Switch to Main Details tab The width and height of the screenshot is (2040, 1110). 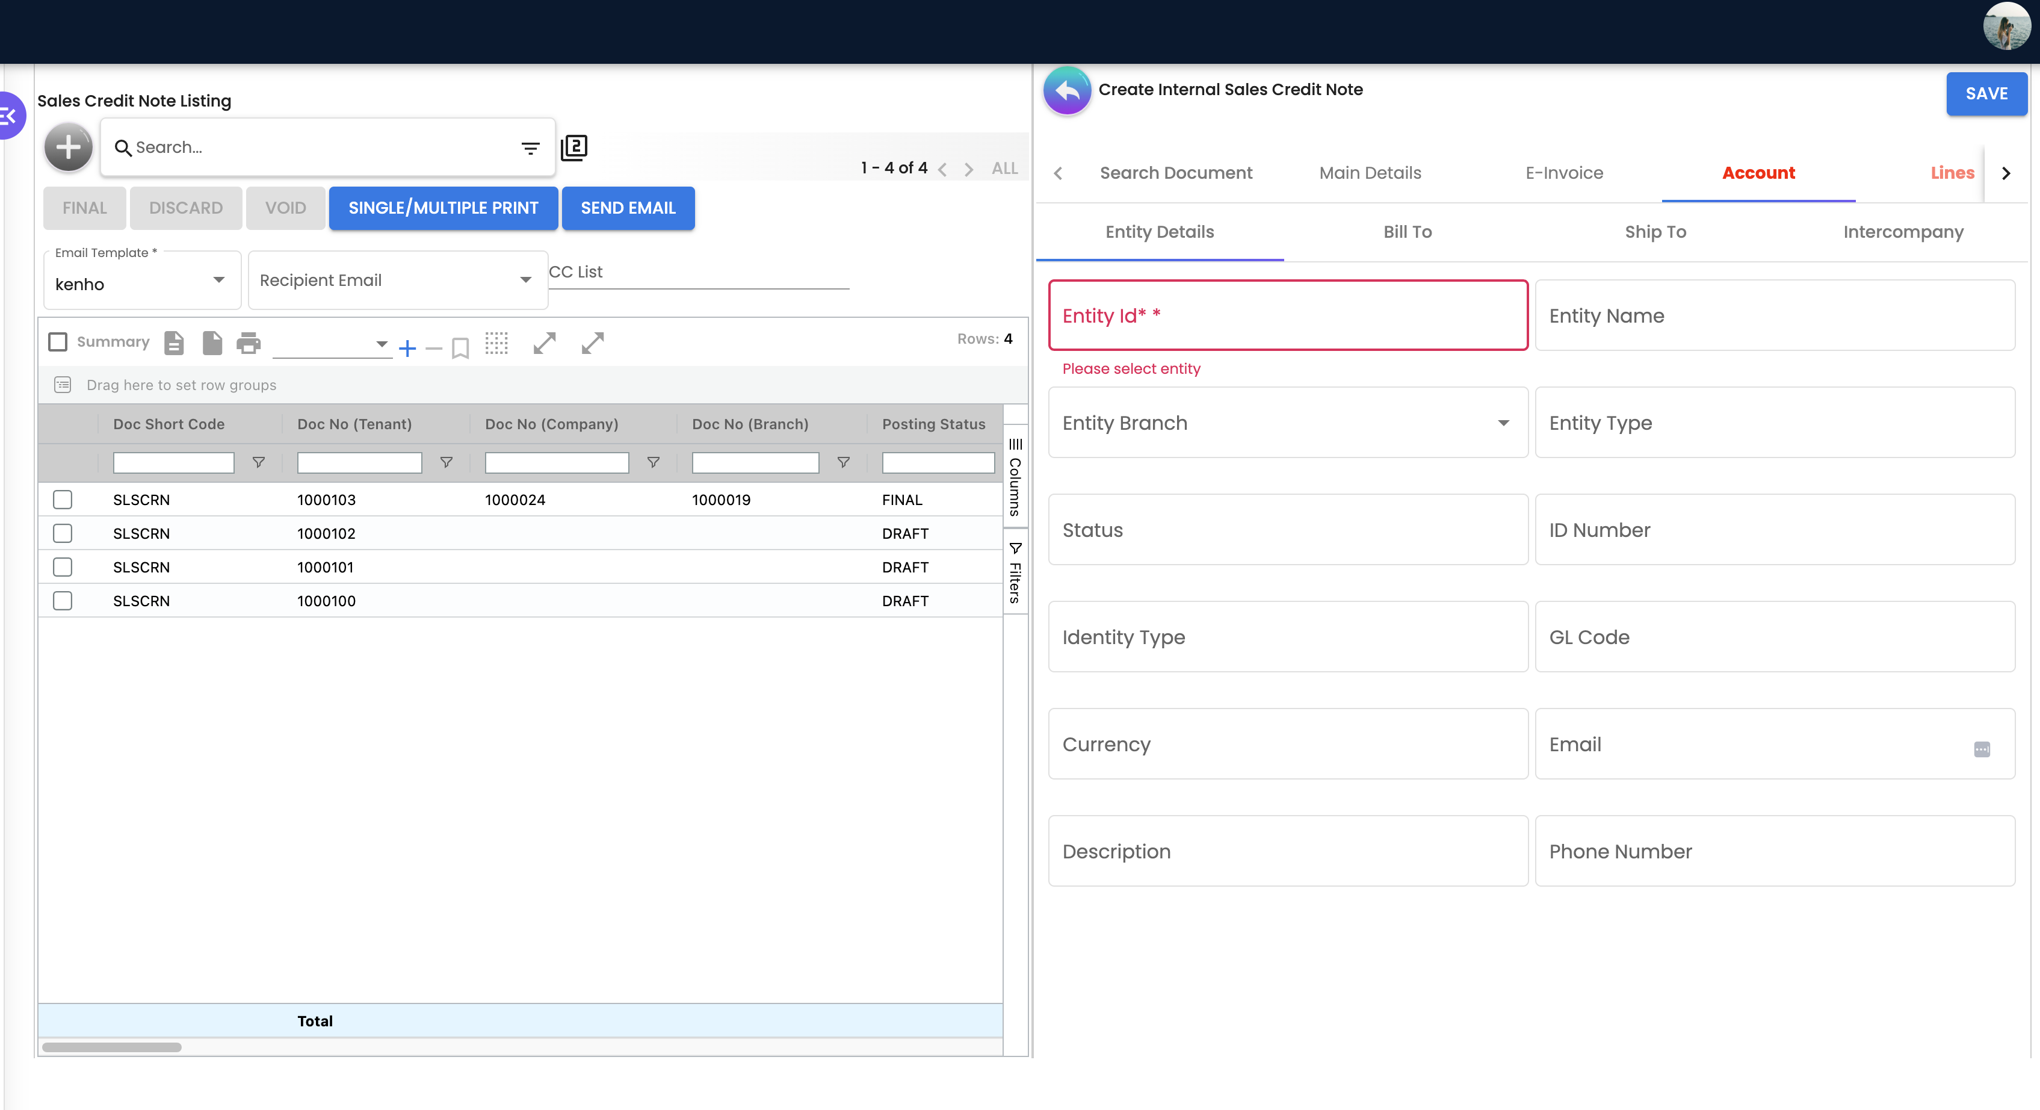(x=1370, y=173)
